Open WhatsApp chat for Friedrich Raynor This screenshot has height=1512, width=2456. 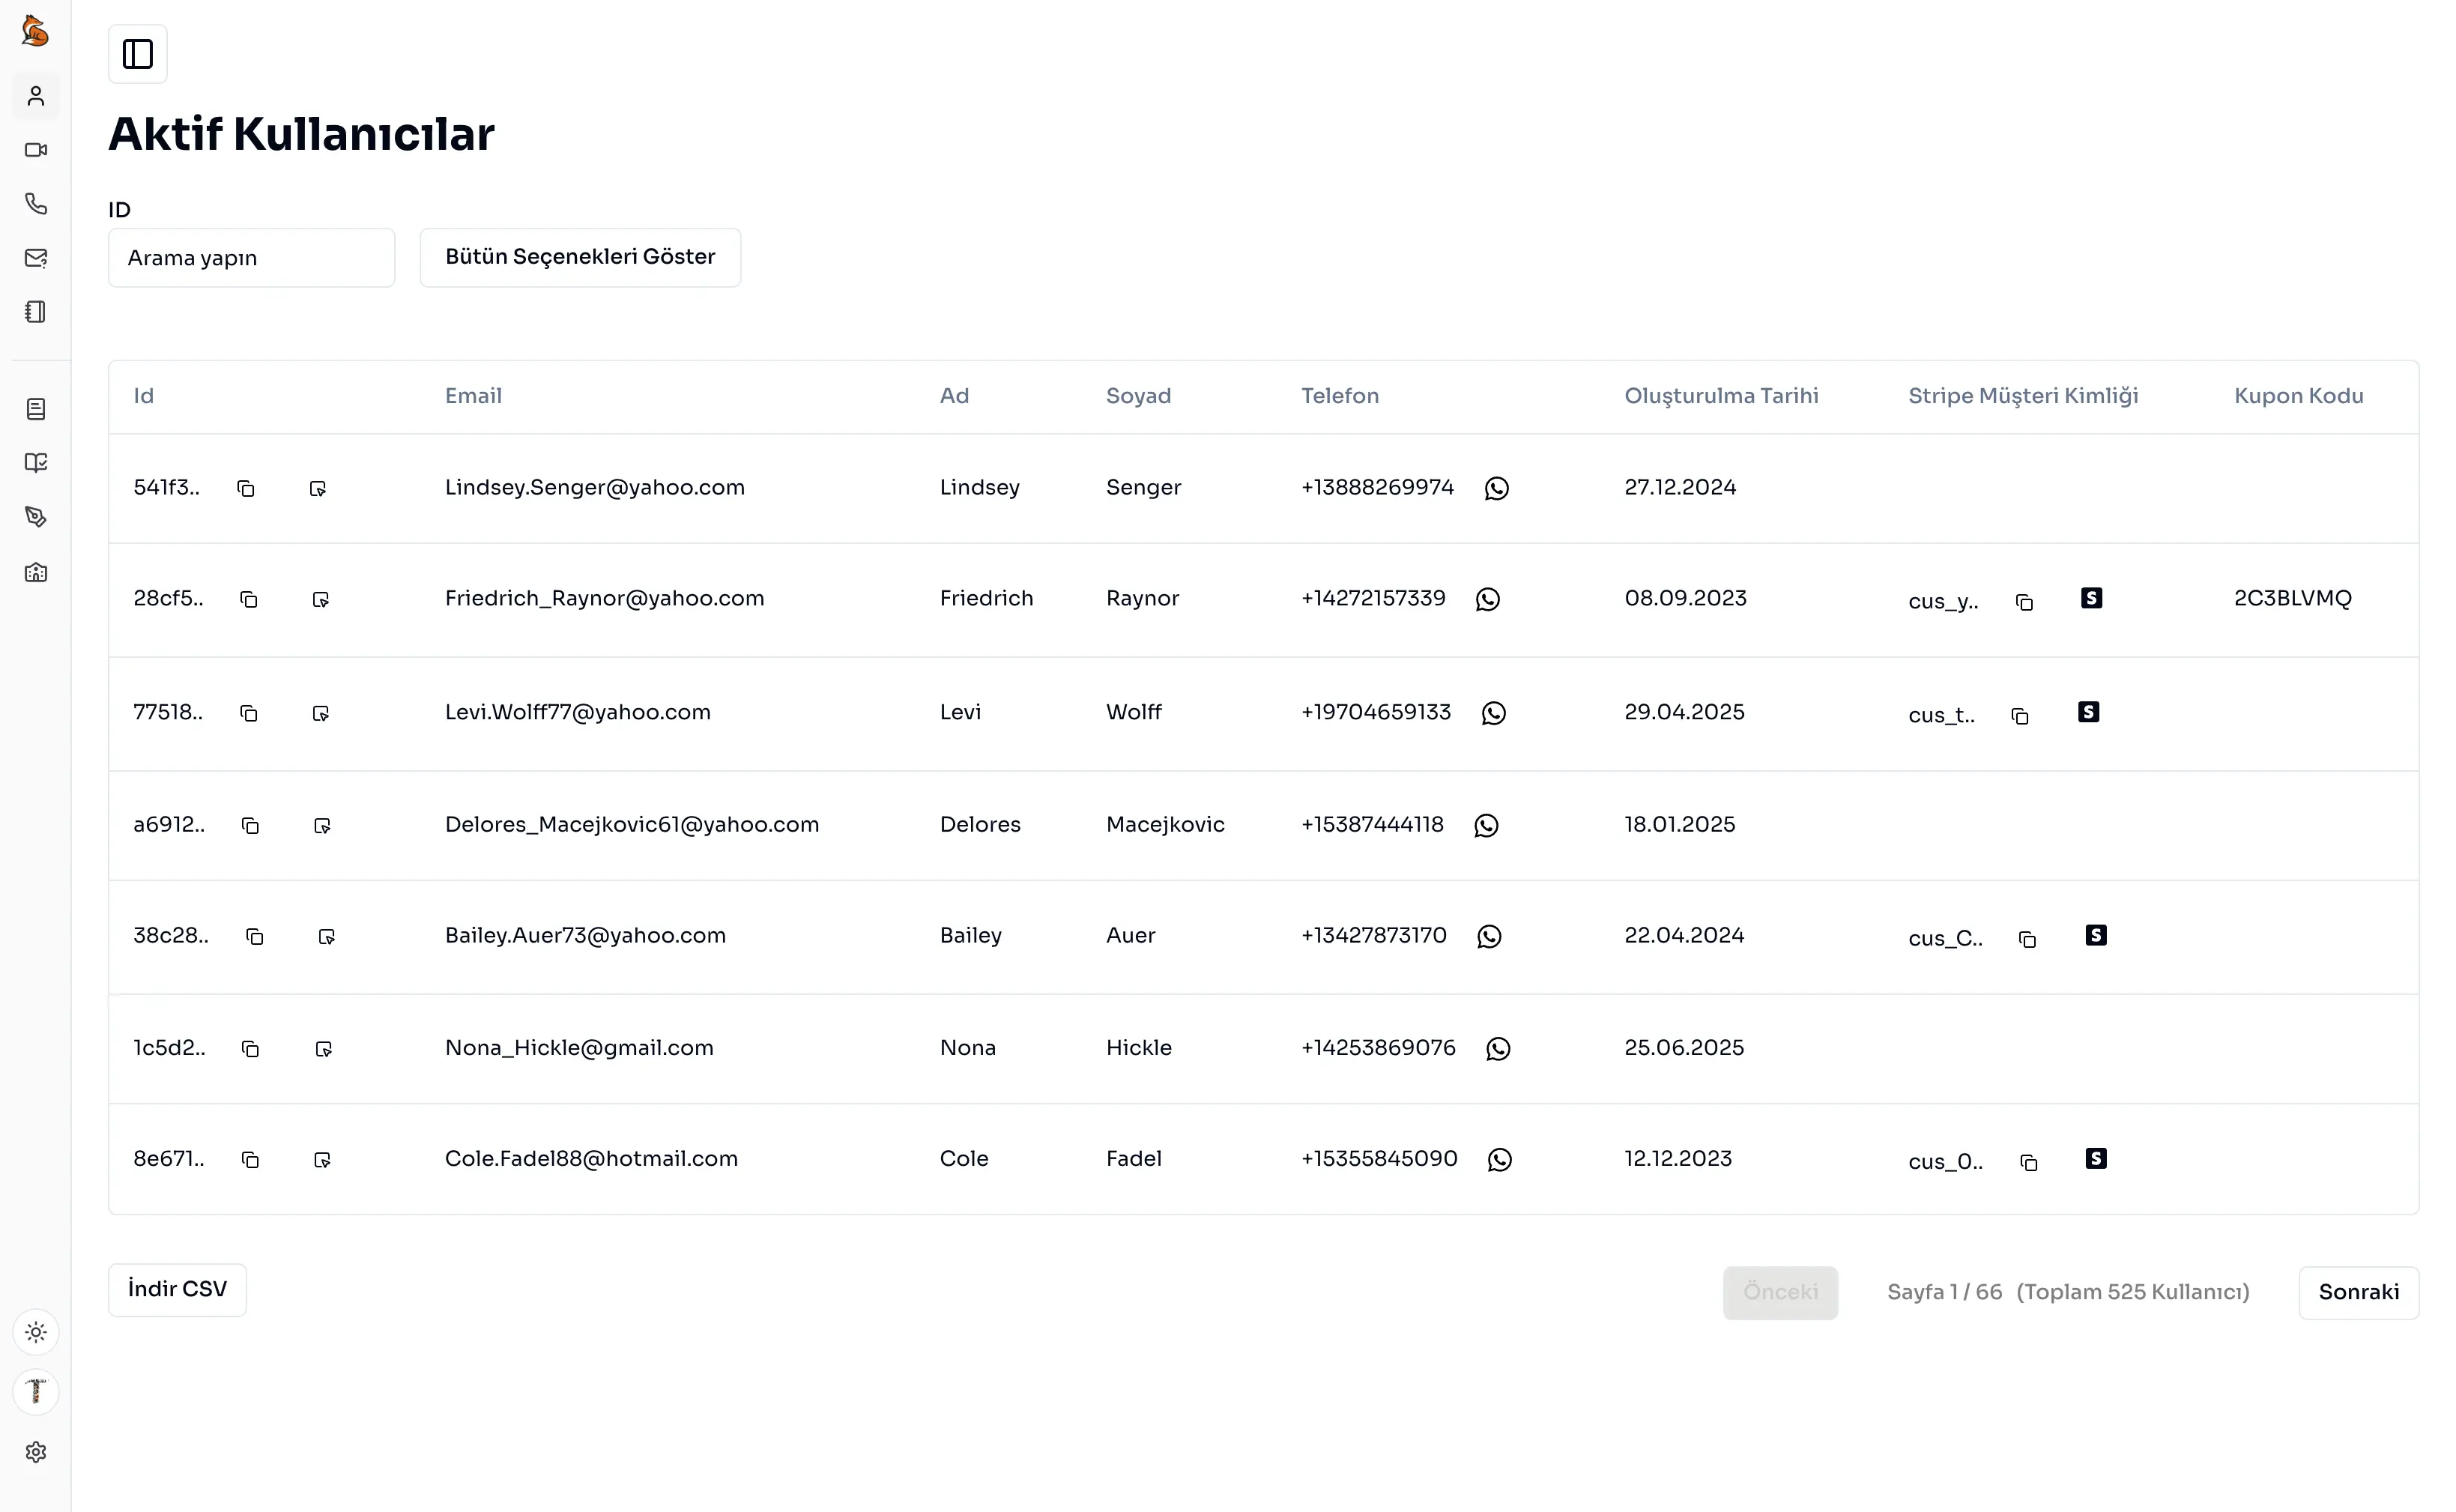[x=1488, y=599]
